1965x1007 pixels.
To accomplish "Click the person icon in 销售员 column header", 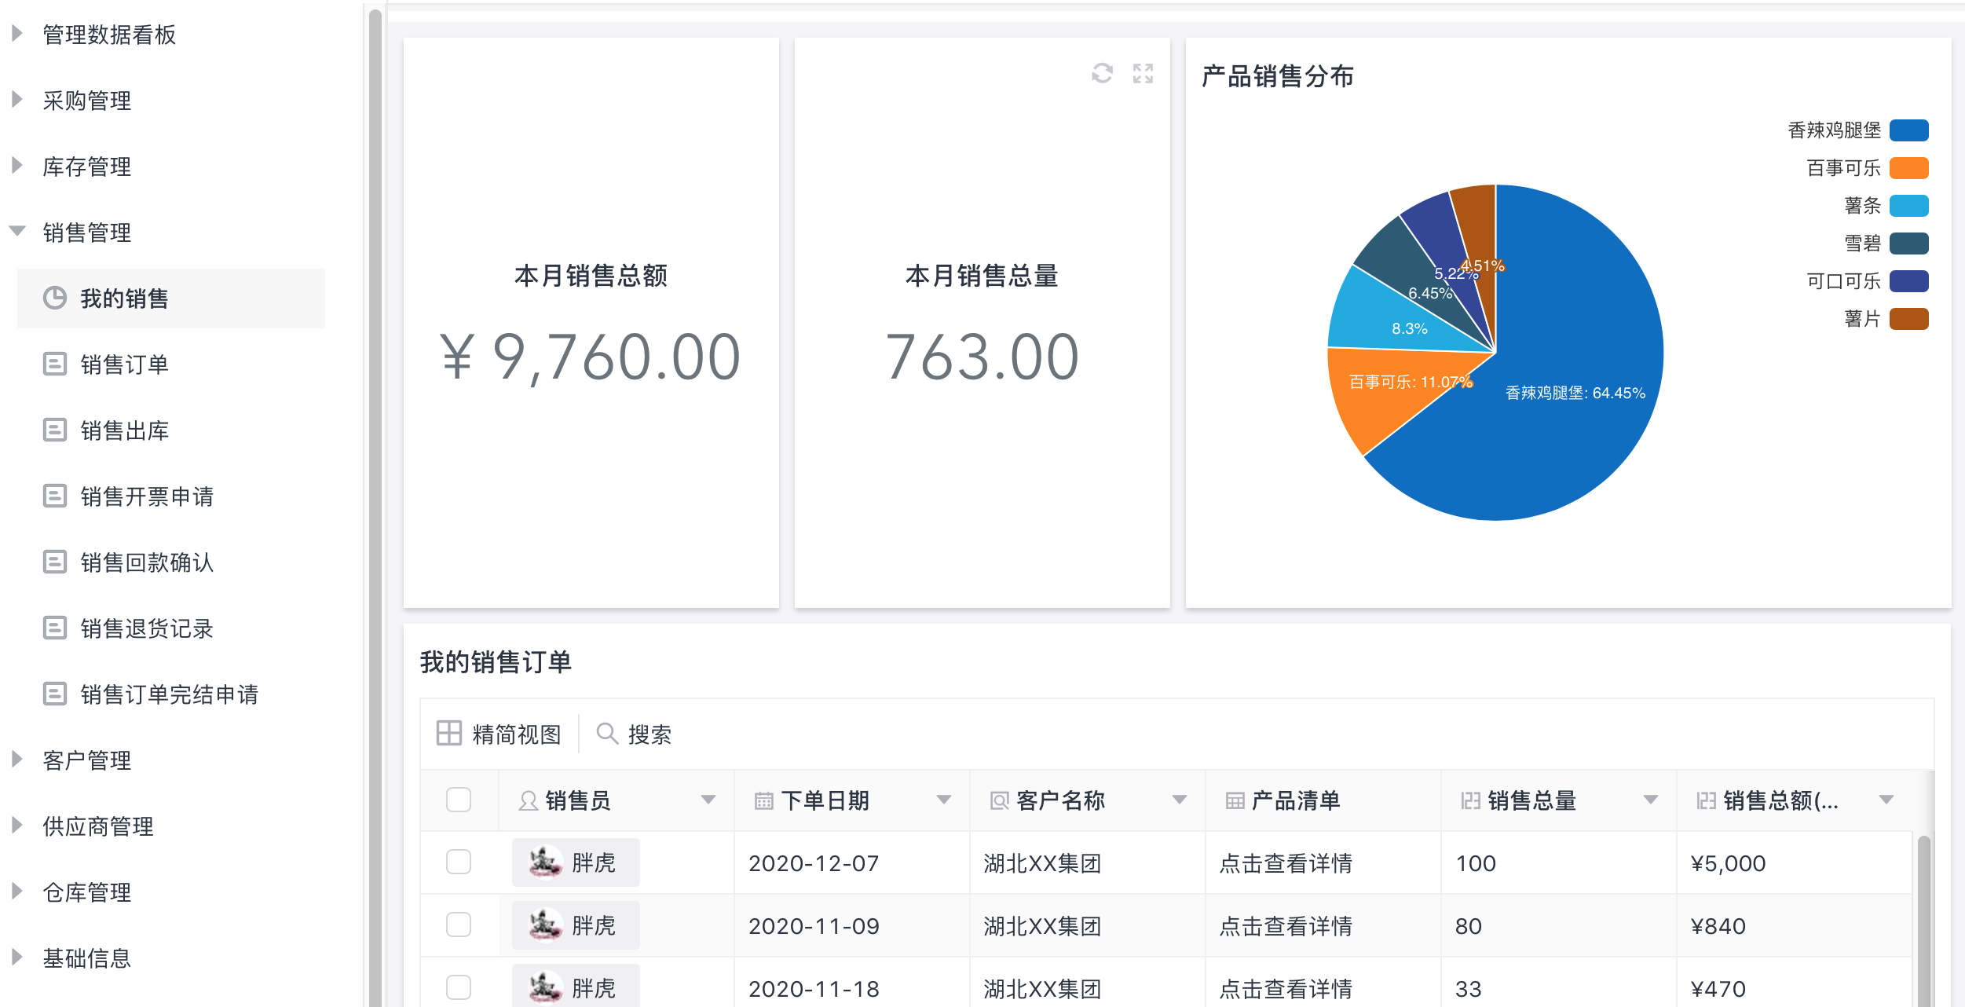I will click(529, 800).
